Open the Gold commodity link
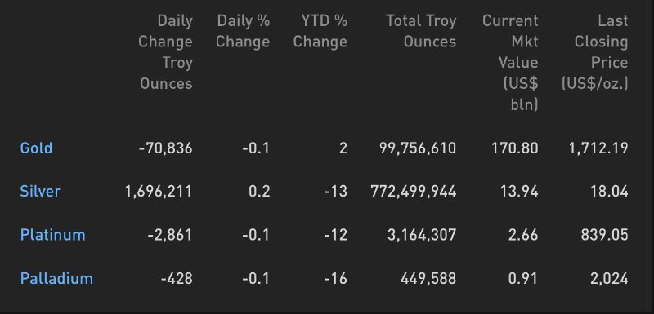The image size is (654, 314). [36, 148]
